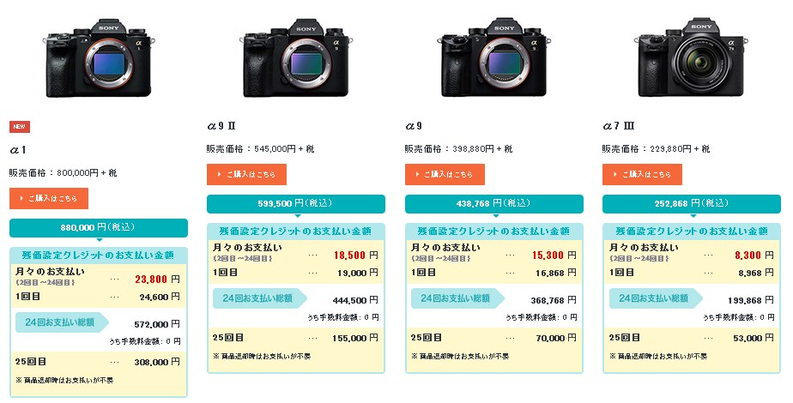Viewport: 793px width, 403px height.
Task: Click the α9 camera product image
Action: (x=493, y=59)
